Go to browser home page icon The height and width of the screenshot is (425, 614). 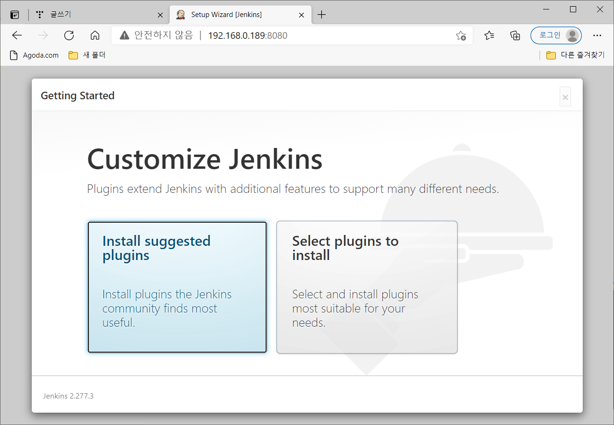point(95,35)
